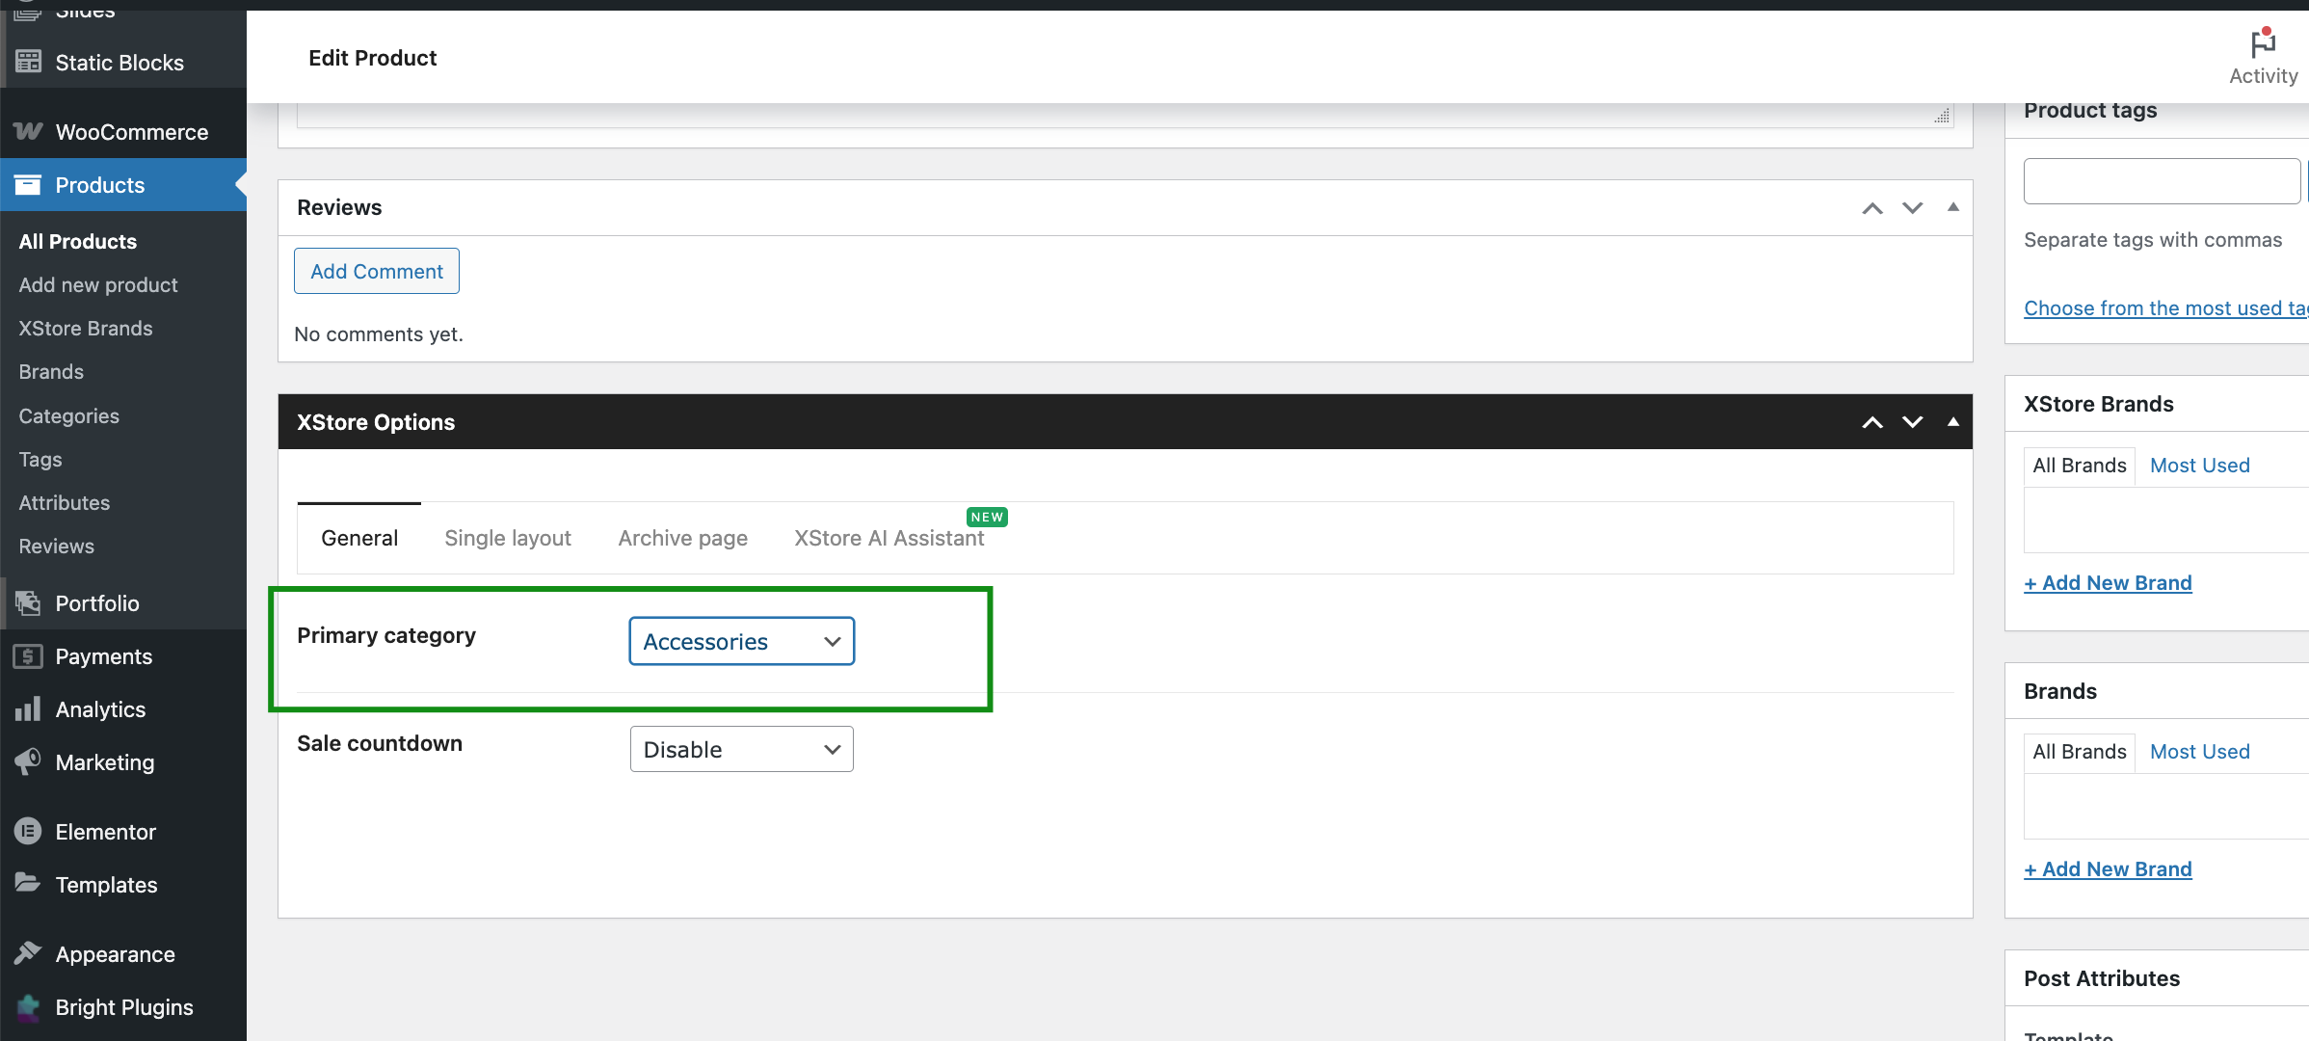The image size is (2309, 1041).
Task: Open Elementor menu
Action: coord(123,831)
